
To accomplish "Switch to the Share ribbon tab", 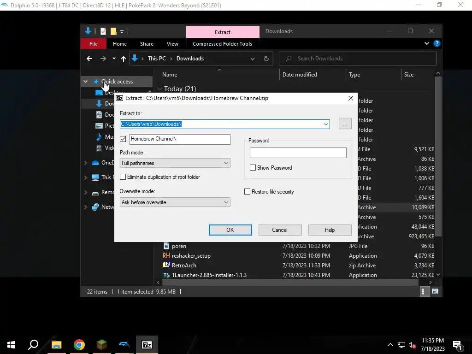I will pos(147,44).
